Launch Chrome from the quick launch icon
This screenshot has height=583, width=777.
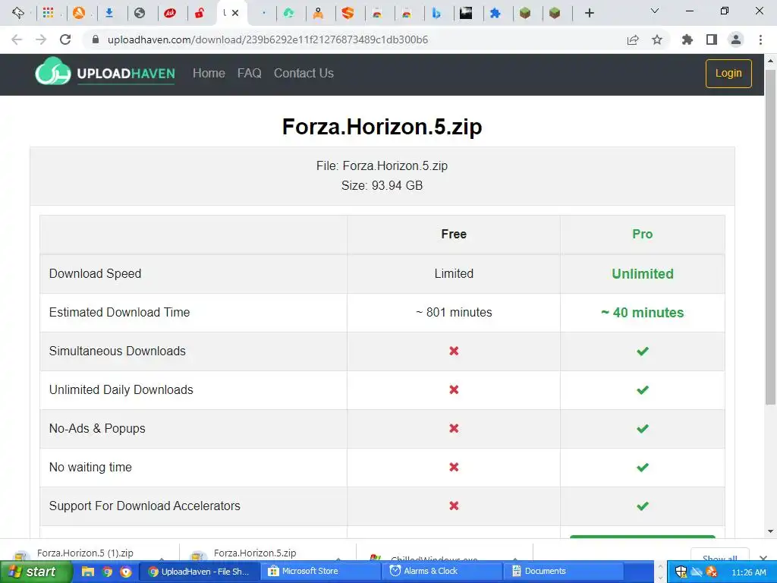click(107, 572)
